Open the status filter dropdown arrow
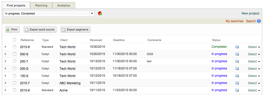This screenshot has height=95, width=264. [x=92, y=13]
